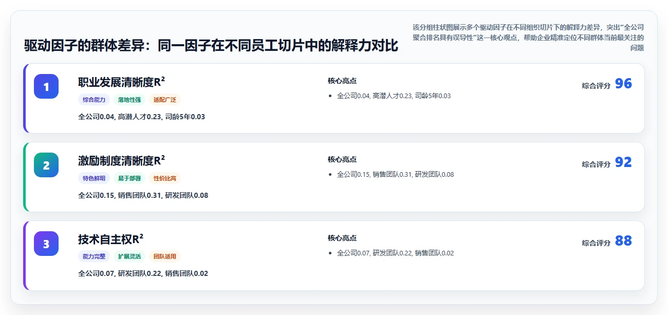Click the 能力完整 tag
This screenshot has height=315, width=668.
coord(94,256)
